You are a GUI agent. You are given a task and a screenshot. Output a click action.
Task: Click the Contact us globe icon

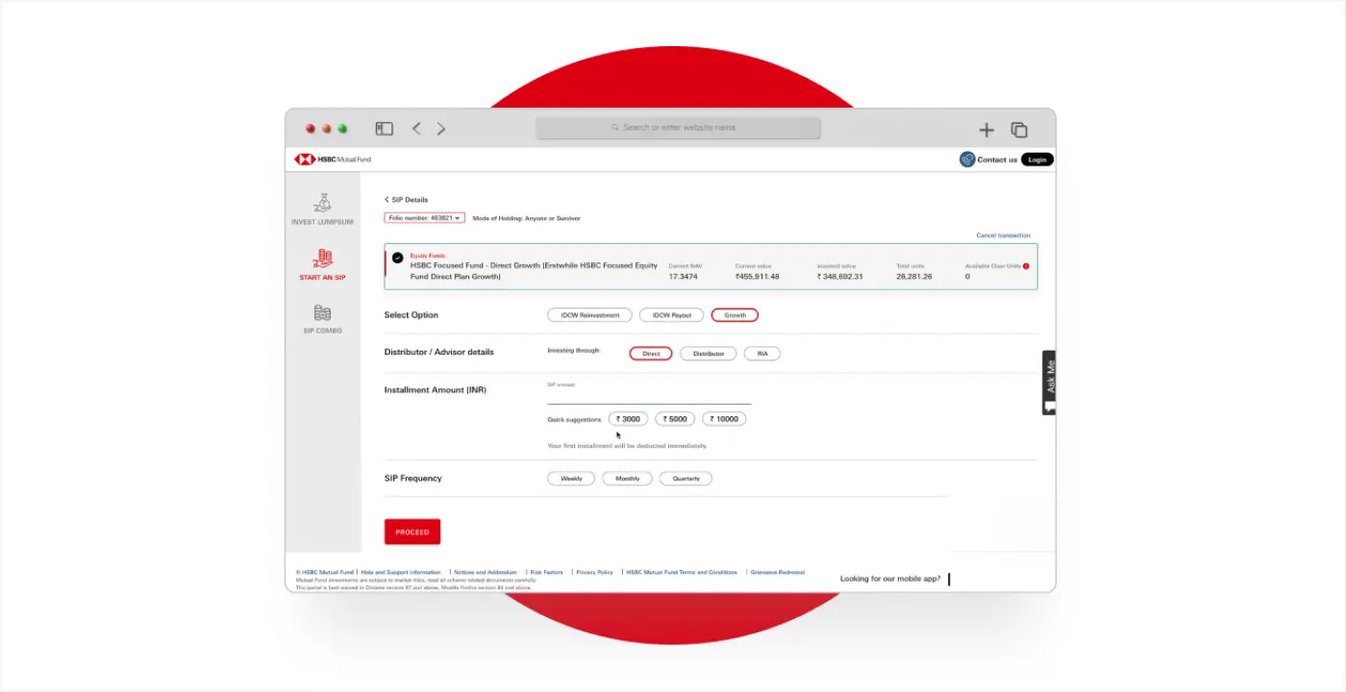[967, 160]
